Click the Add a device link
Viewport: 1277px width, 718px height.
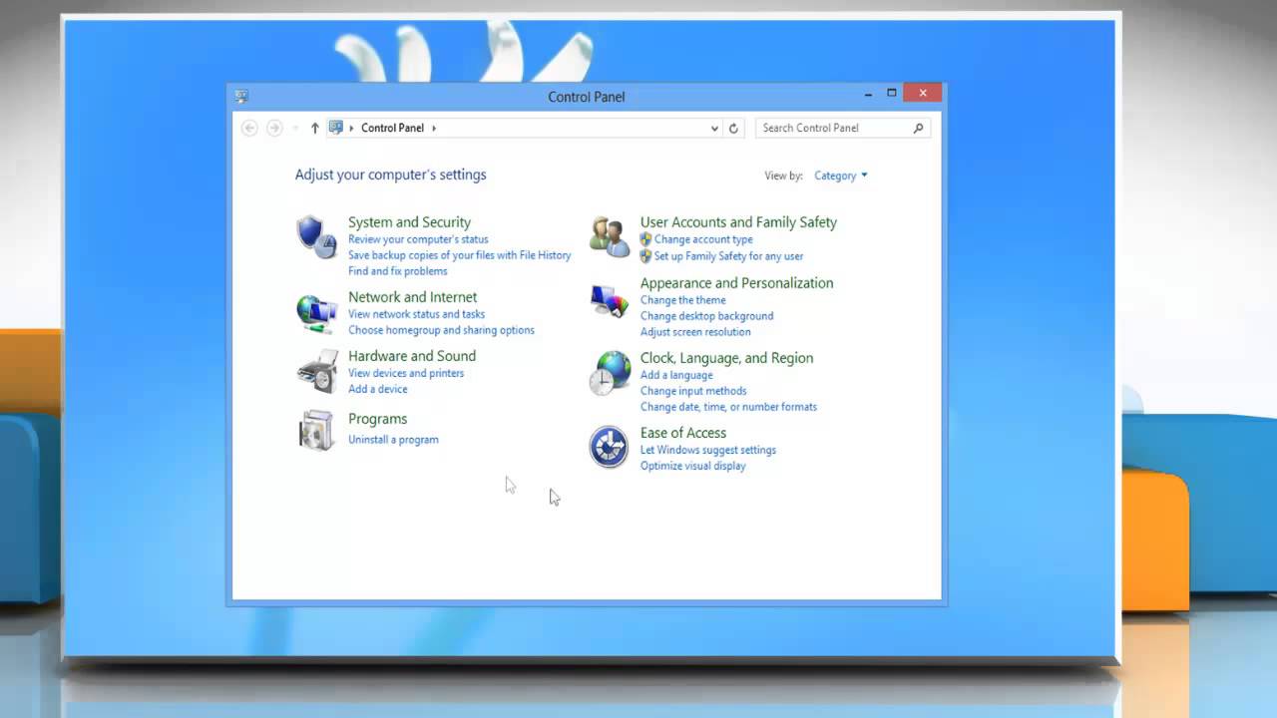[377, 389]
